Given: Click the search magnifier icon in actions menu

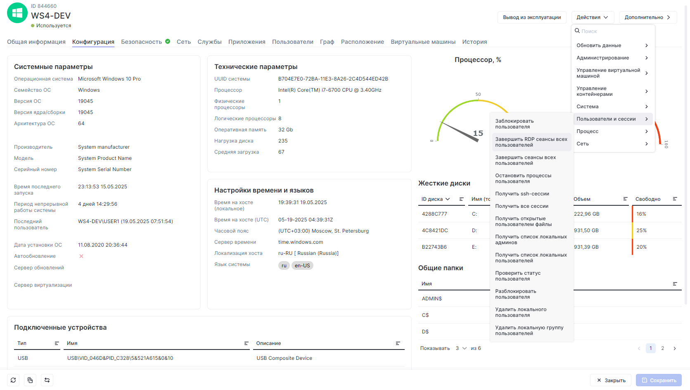Looking at the screenshot, I should click(577, 31).
